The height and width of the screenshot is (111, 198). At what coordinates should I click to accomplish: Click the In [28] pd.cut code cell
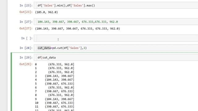click(116, 48)
